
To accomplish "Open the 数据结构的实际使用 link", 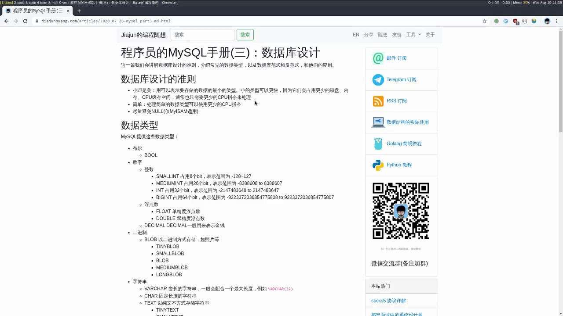I will (x=407, y=122).
